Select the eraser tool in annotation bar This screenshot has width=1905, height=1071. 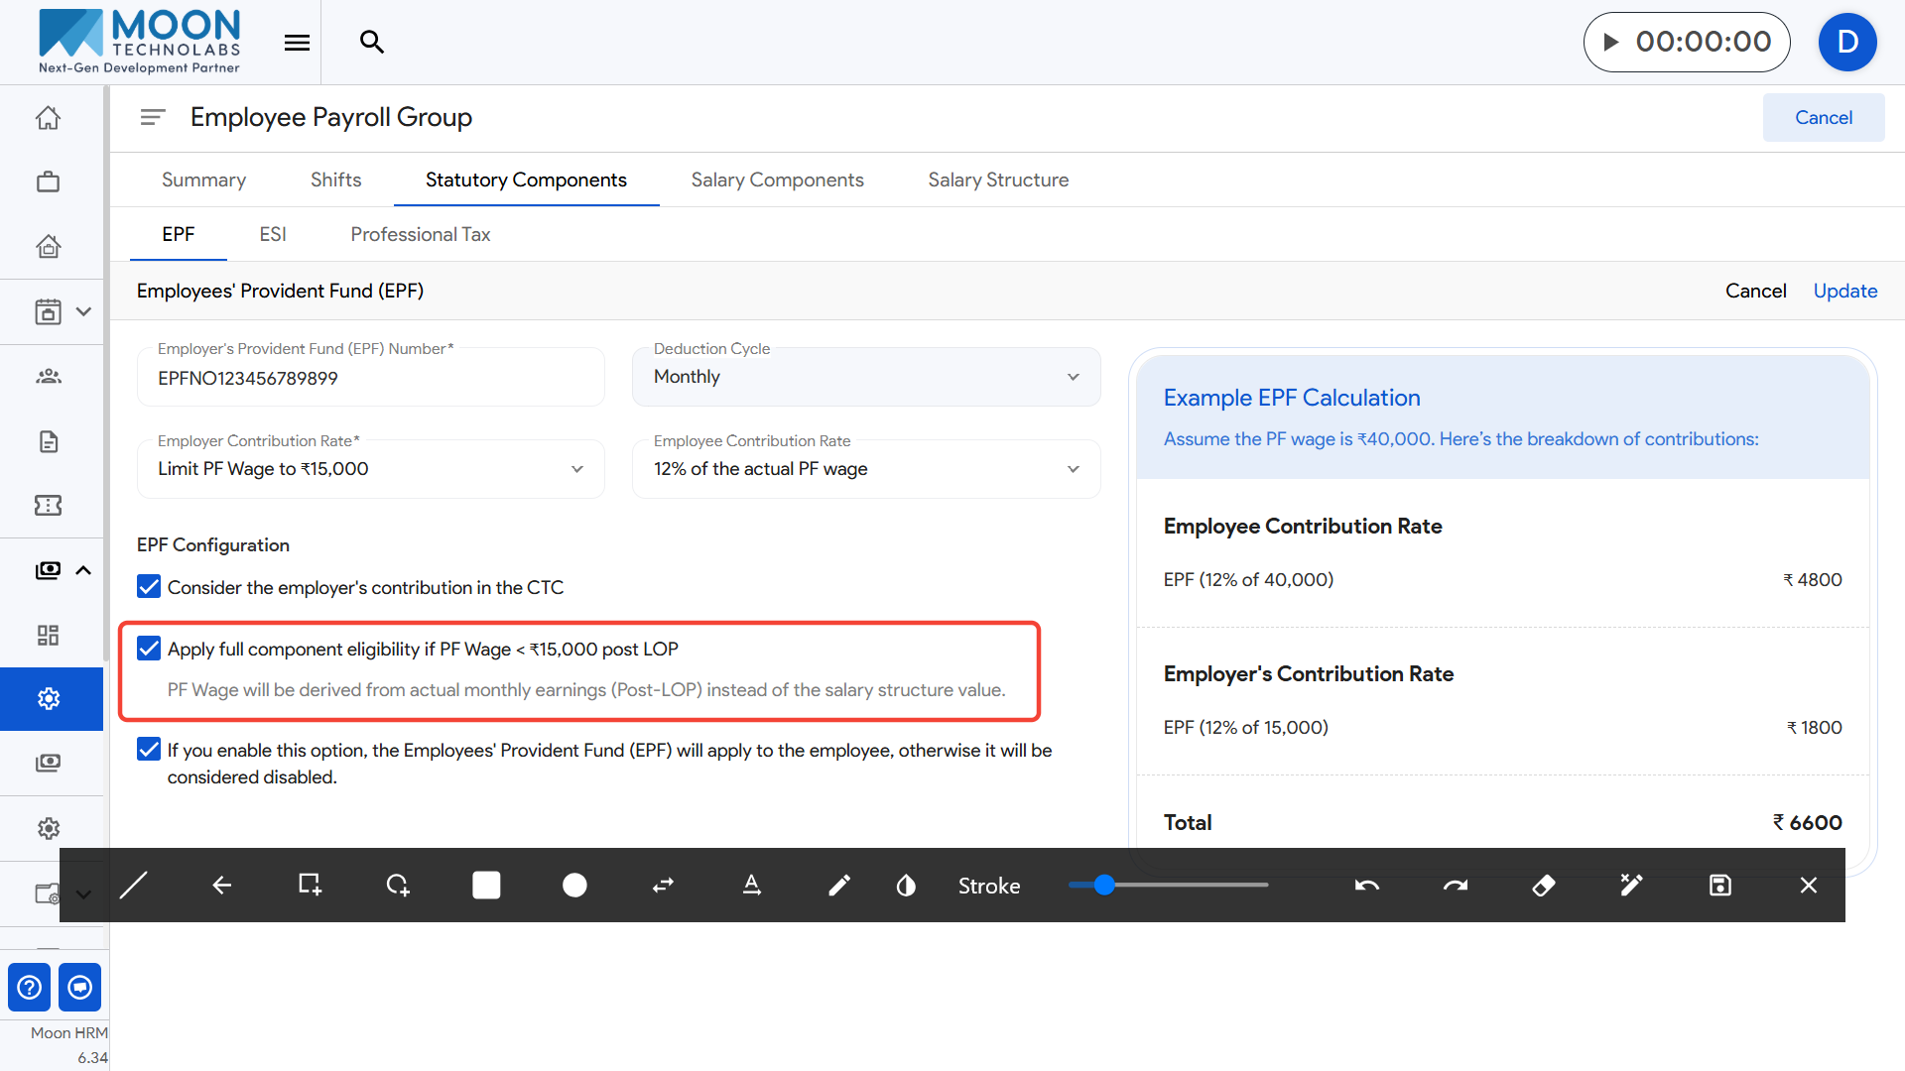click(1543, 886)
